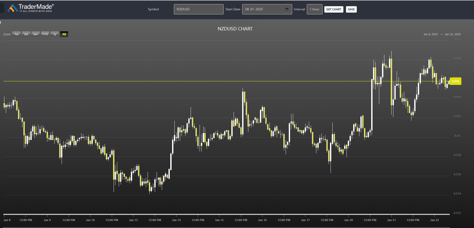
Task: Click the NZDUSD CHART title
Action: click(235, 29)
